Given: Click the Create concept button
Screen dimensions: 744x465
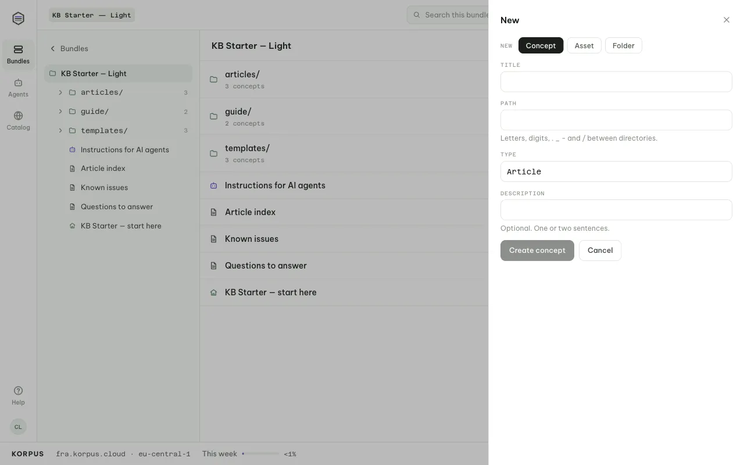Looking at the screenshot, I should coord(537,251).
